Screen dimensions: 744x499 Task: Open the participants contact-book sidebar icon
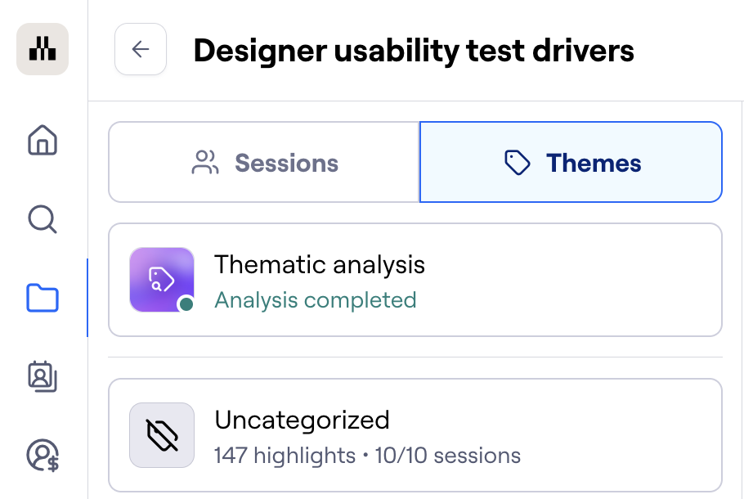[x=43, y=375]
